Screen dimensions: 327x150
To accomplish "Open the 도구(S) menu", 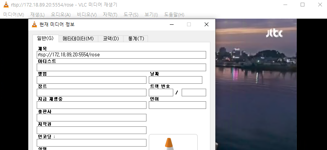I will pos(131,15).
